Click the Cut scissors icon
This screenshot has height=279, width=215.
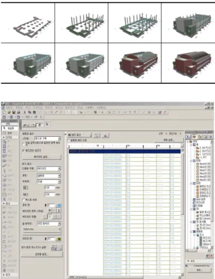25,112
